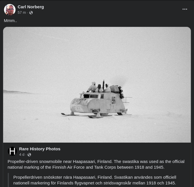194x187 pixels.
Task: Open the snowmobile photo in viewer
Action: tap(97, 85)
